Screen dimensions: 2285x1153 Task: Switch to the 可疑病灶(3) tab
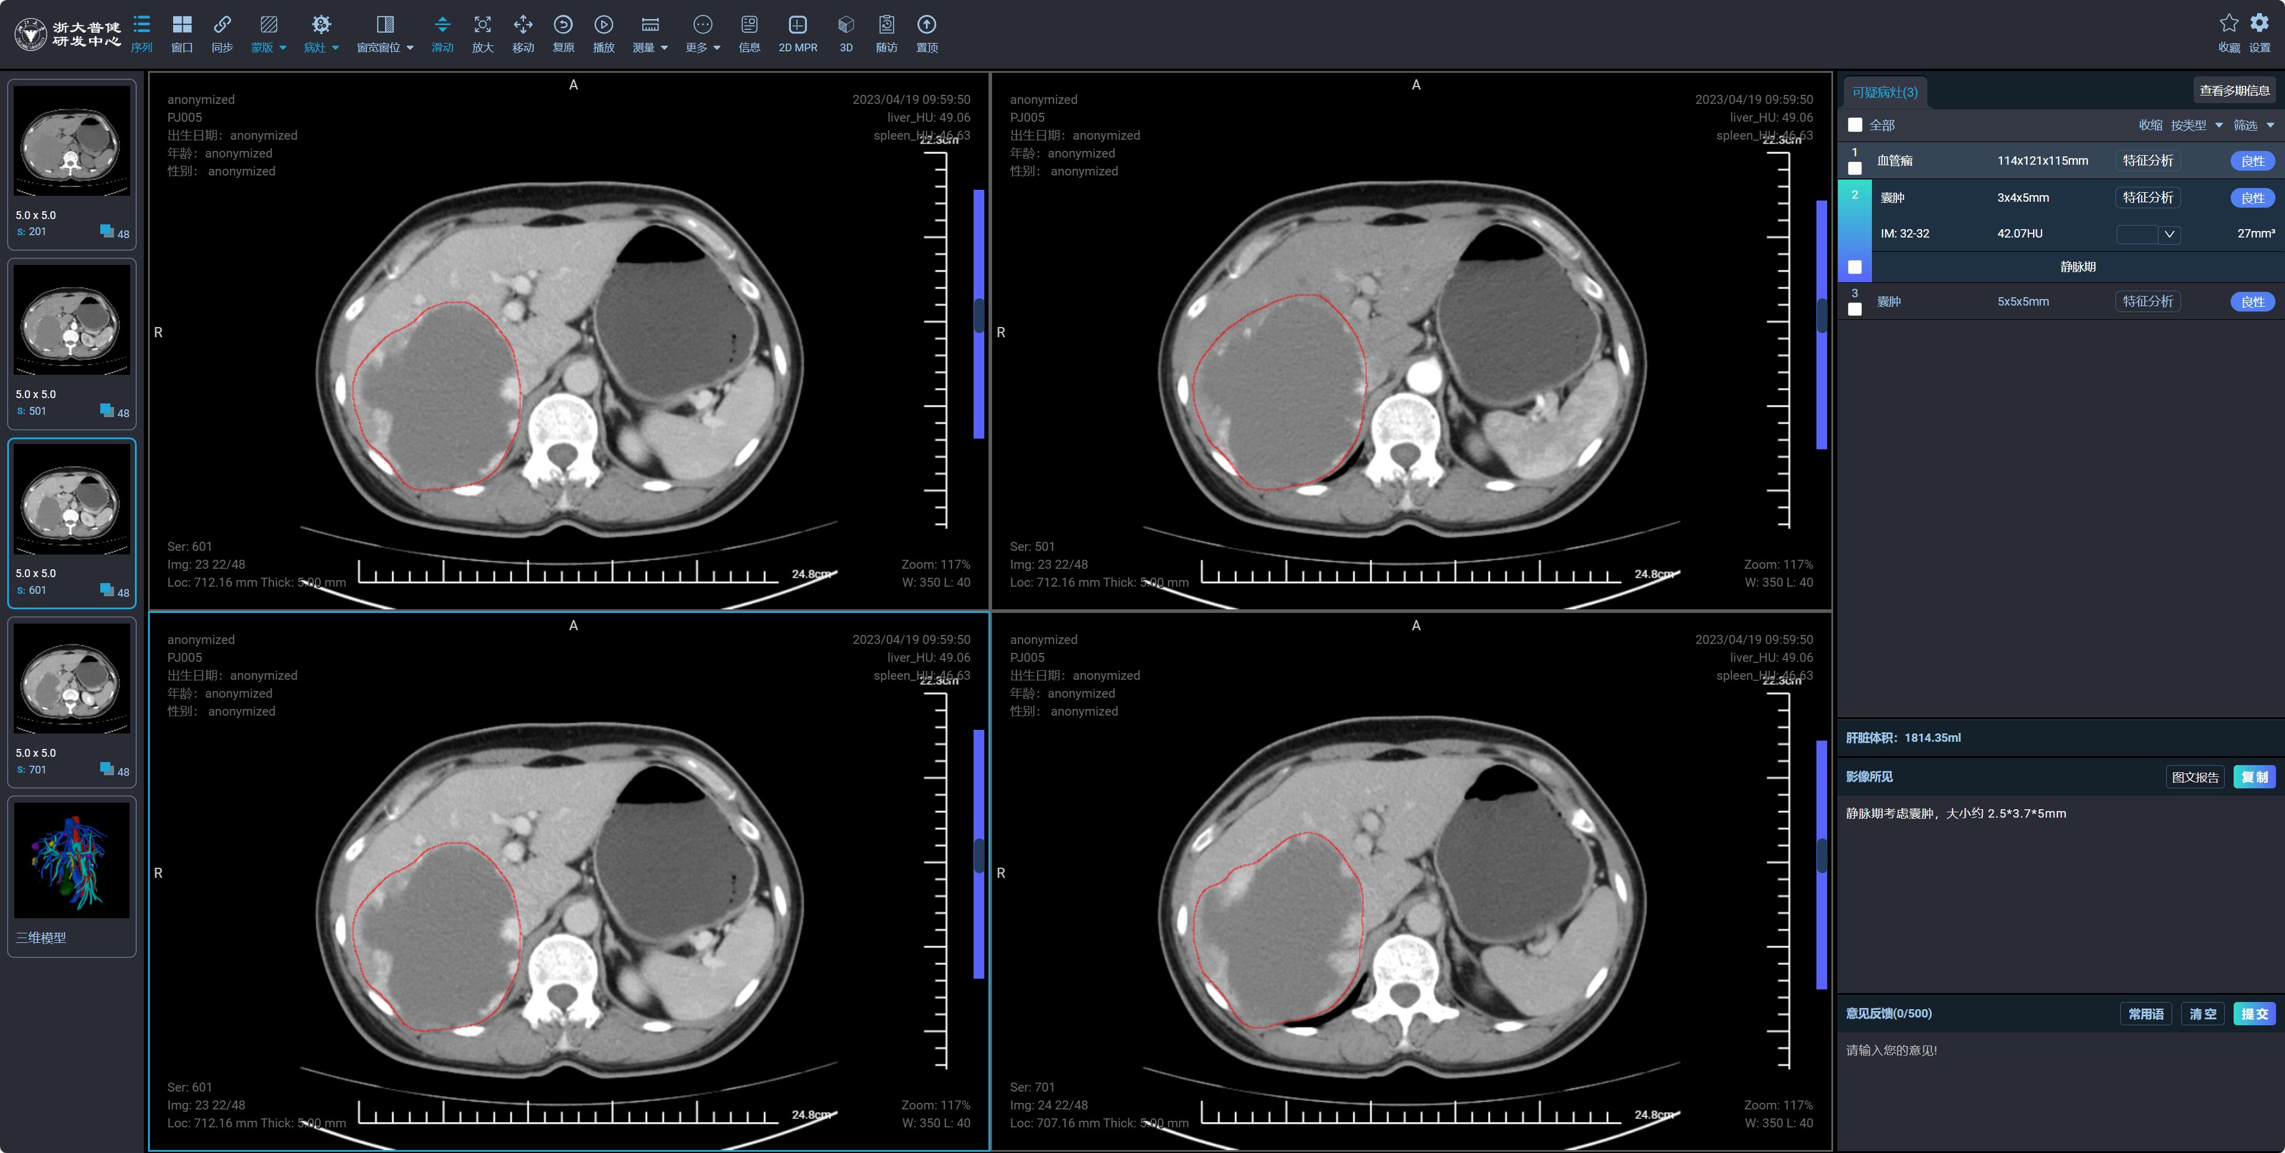pos(1884,93)
